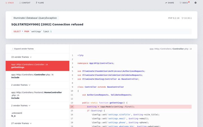Open the Docs link

184,3
